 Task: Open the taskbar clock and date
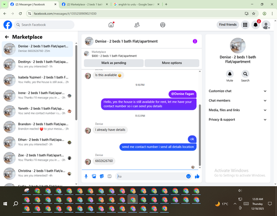coord(258,204)
